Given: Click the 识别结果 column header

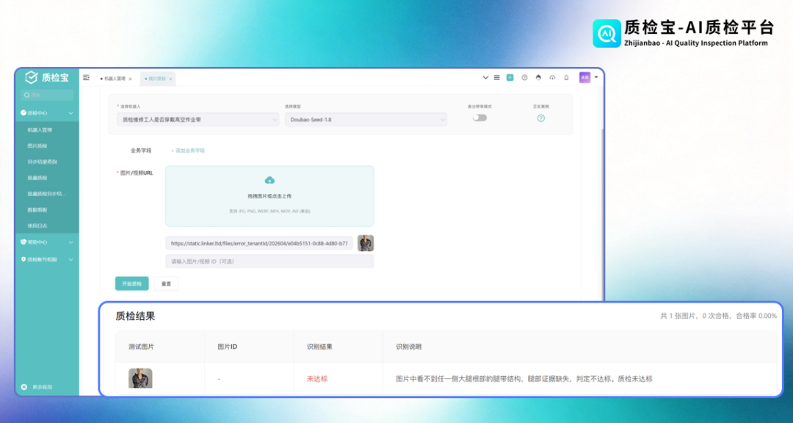Looking at the screenshot, I should tap(319, 347).
